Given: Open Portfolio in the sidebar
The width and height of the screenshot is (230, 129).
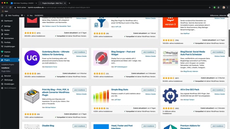Looking at the screenshot, I should pyautogui.click(x=7, y=43).
